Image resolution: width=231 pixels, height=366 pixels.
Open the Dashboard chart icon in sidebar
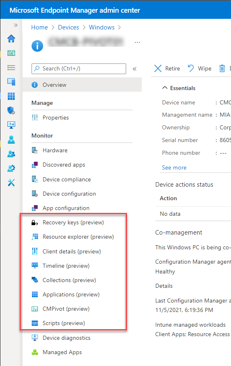[11, 53]
